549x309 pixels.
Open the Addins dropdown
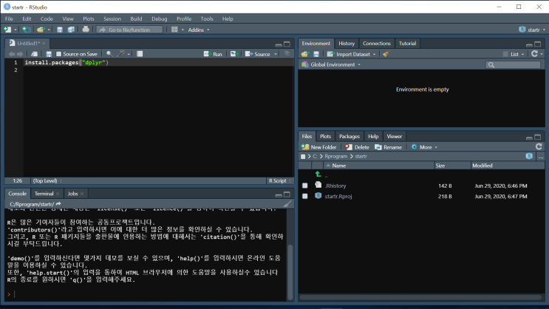[199, 30]
